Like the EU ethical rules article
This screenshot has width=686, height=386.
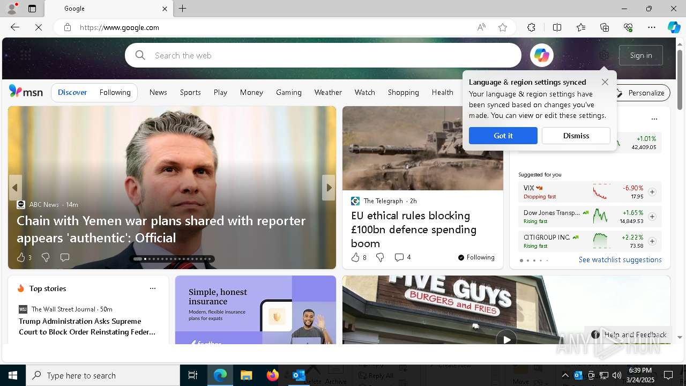pyautogui.click(x=355, y=257)
